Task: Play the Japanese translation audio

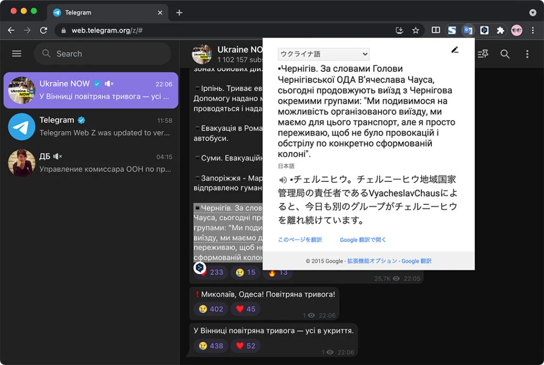Action: click(283, 180)
